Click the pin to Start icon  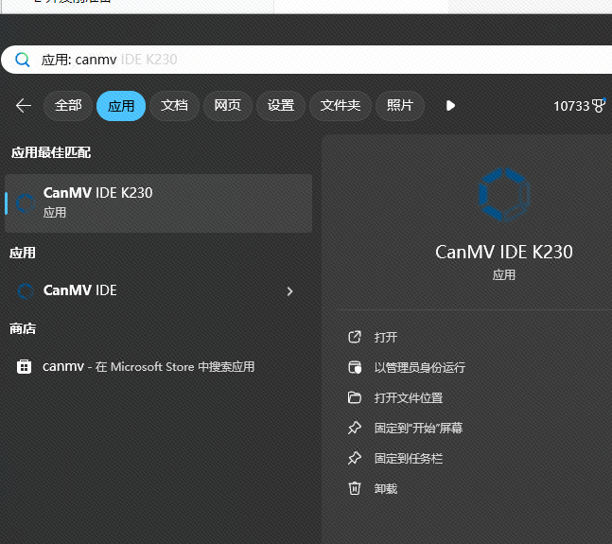pyautogui.click(x=355, y=428)
